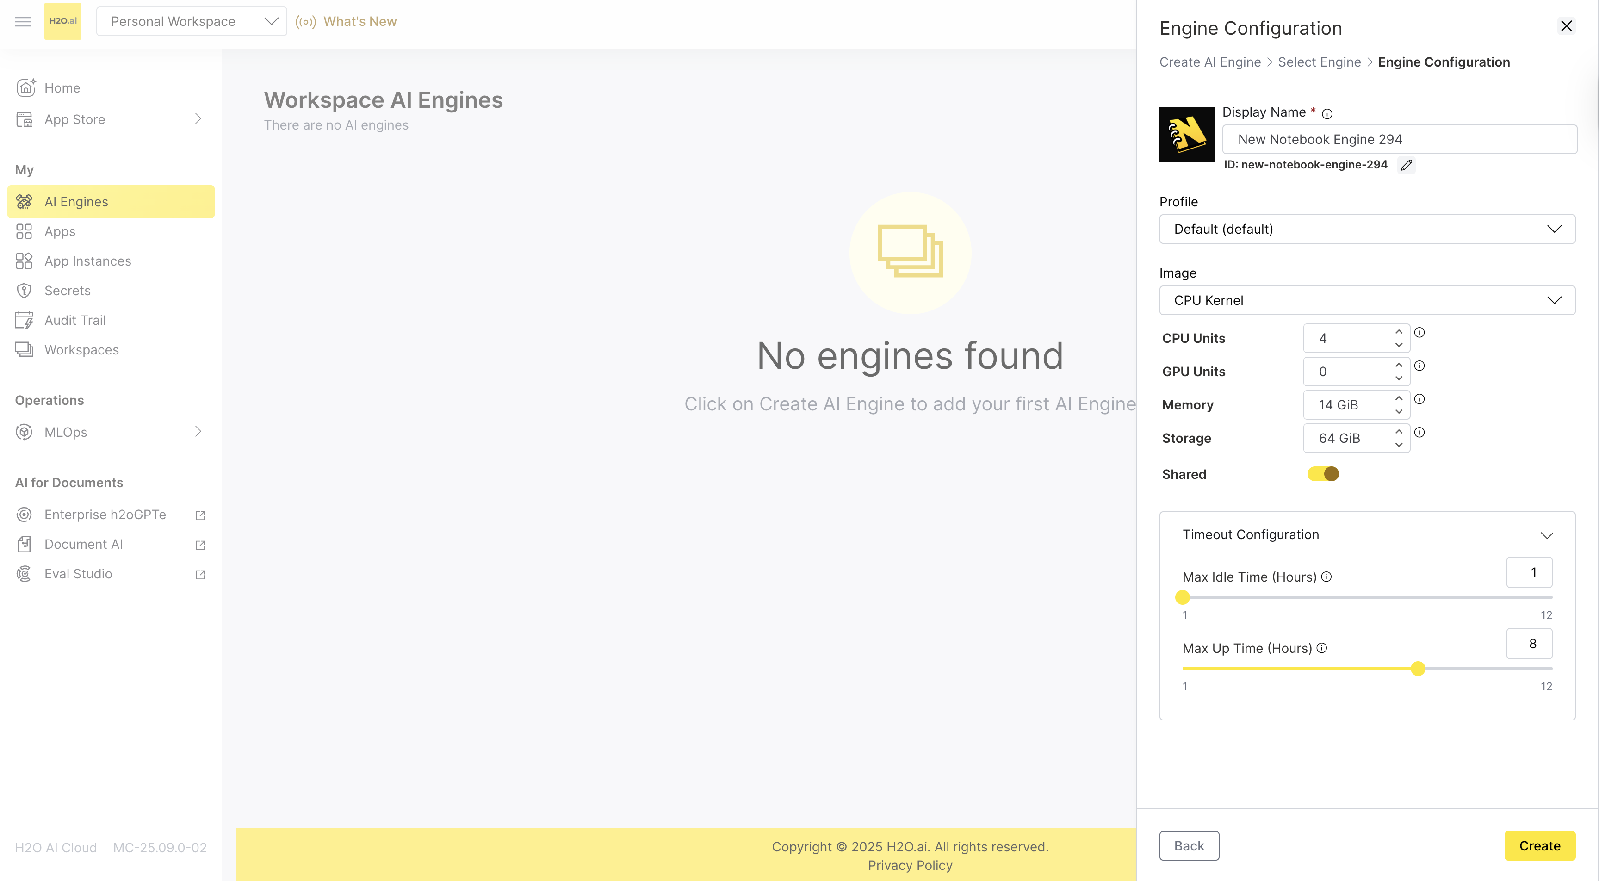This screenshot has height=881, width=1599.
Task: Disable the Shared setting
Action: pyautogui.click(x=1322, y=474)
